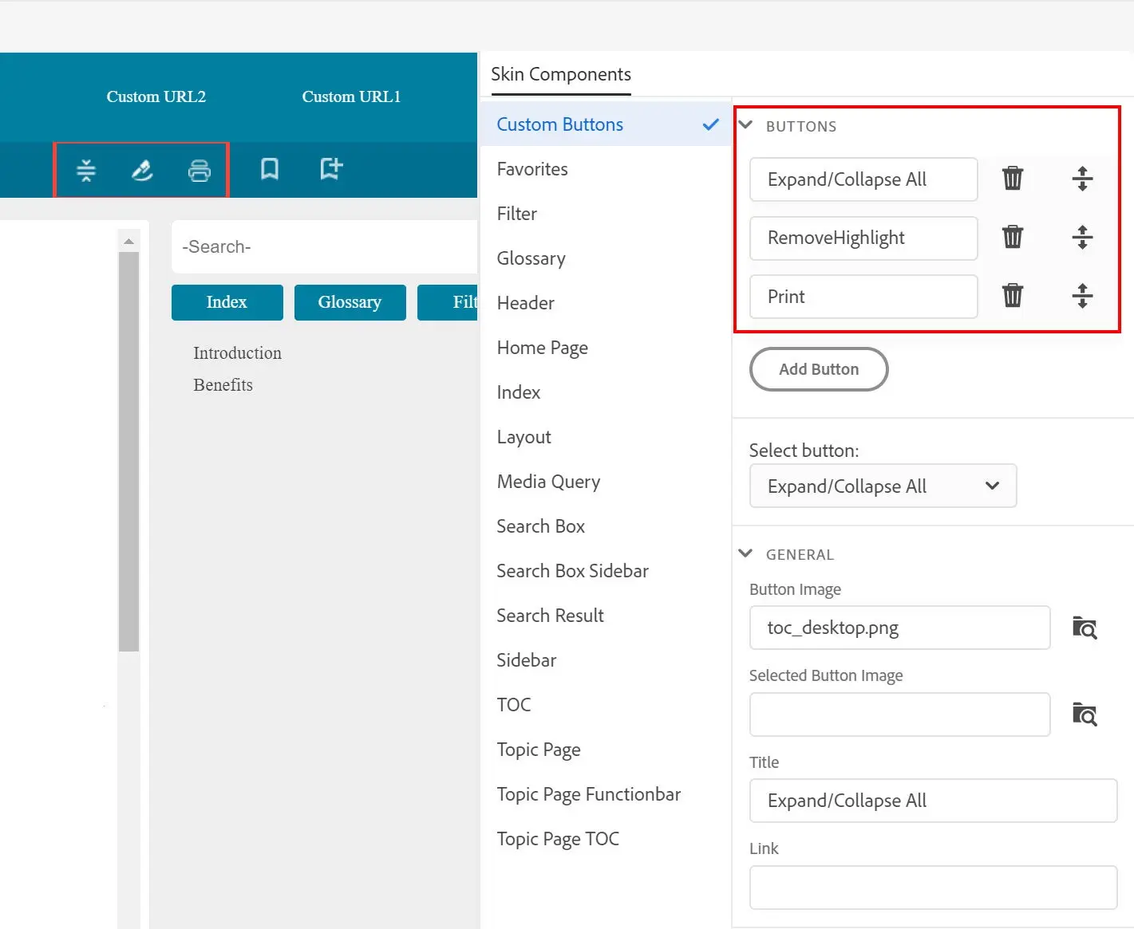Click the Add Button
Viewport: 1134px width, 929px height.
818,369
